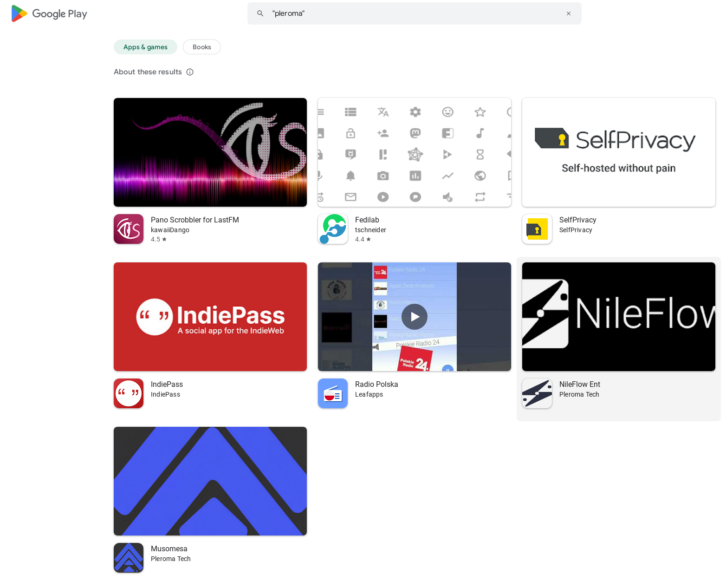Click the Fedilab app icon
The height and width of the screenshot is (581, 726).
click(x=333, y=229)
